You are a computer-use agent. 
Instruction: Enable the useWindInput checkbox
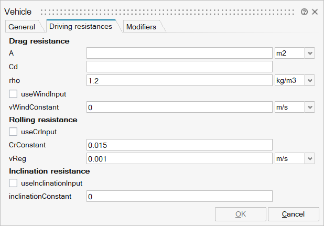coord(14,94)
